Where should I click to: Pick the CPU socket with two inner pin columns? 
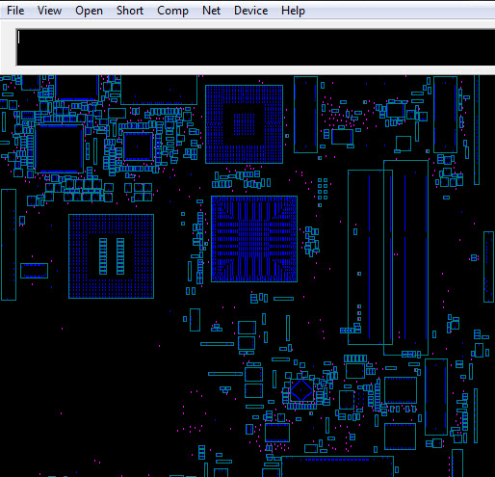pos(111,256)
